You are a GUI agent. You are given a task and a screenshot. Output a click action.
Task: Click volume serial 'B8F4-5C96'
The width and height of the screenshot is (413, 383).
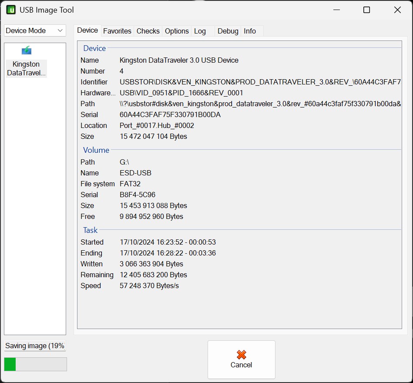[x=138, y=195]
